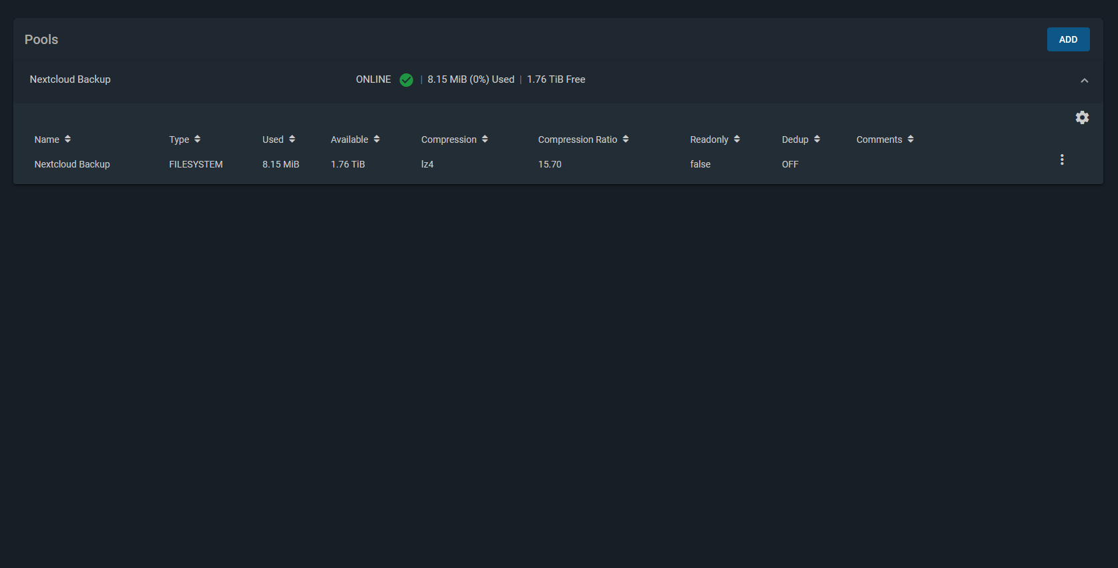Sort by the Readonly column arrows
1118x568 pixels.
[x=737, y=139]
